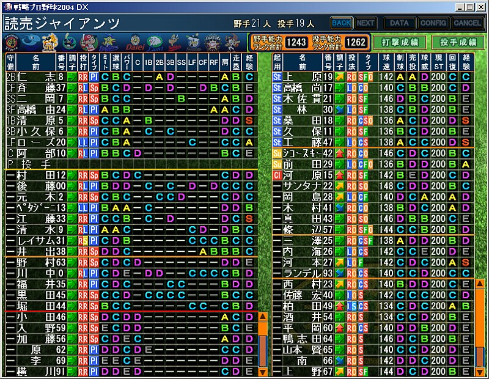This screenshot has width=489, height=379.
Task: Click the 球速 column header
Action: pyautogui.click(x=386, y=62)
